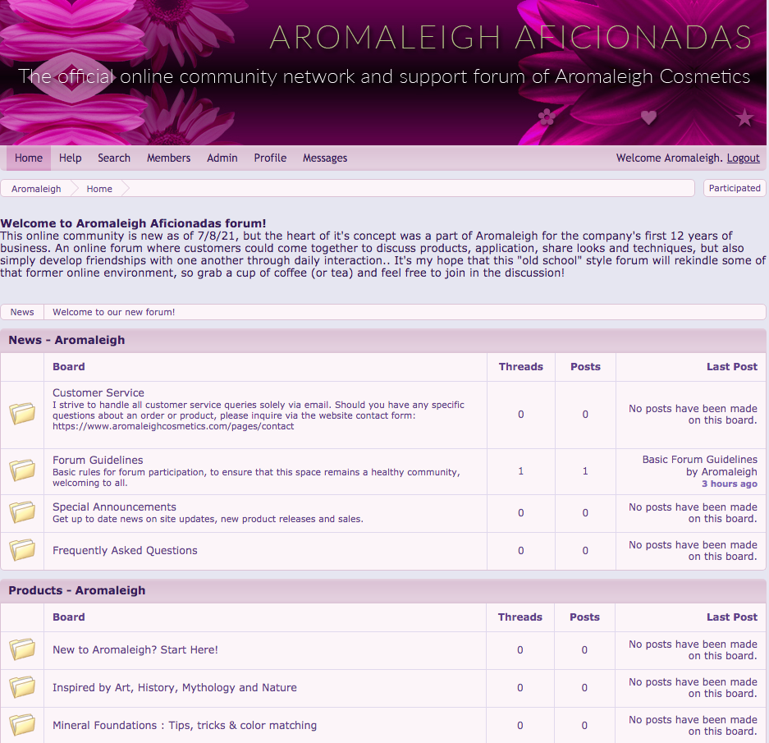Click the Logout link
This screenshot has width=769, height=743.
pyautogui.click(x=743, y=158)
